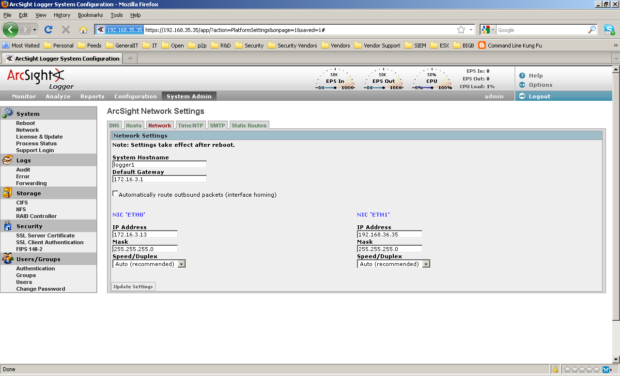
Task: Open the SIEM bookmarks folder
Action: click(x=415, y=45)
